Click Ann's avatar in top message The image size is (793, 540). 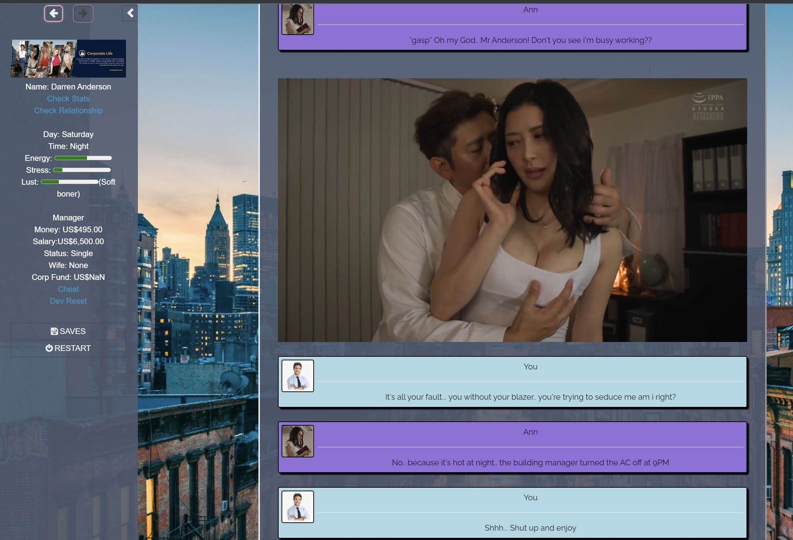(x=297, y=19)
